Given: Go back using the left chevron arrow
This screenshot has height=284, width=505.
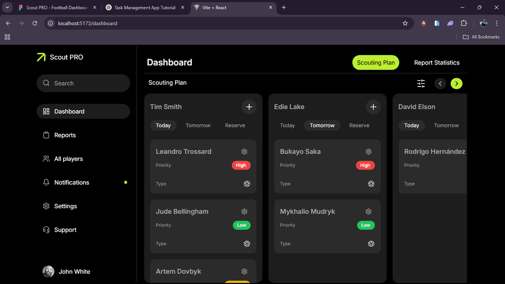Looking at the screenshot, I should (440, 83).
